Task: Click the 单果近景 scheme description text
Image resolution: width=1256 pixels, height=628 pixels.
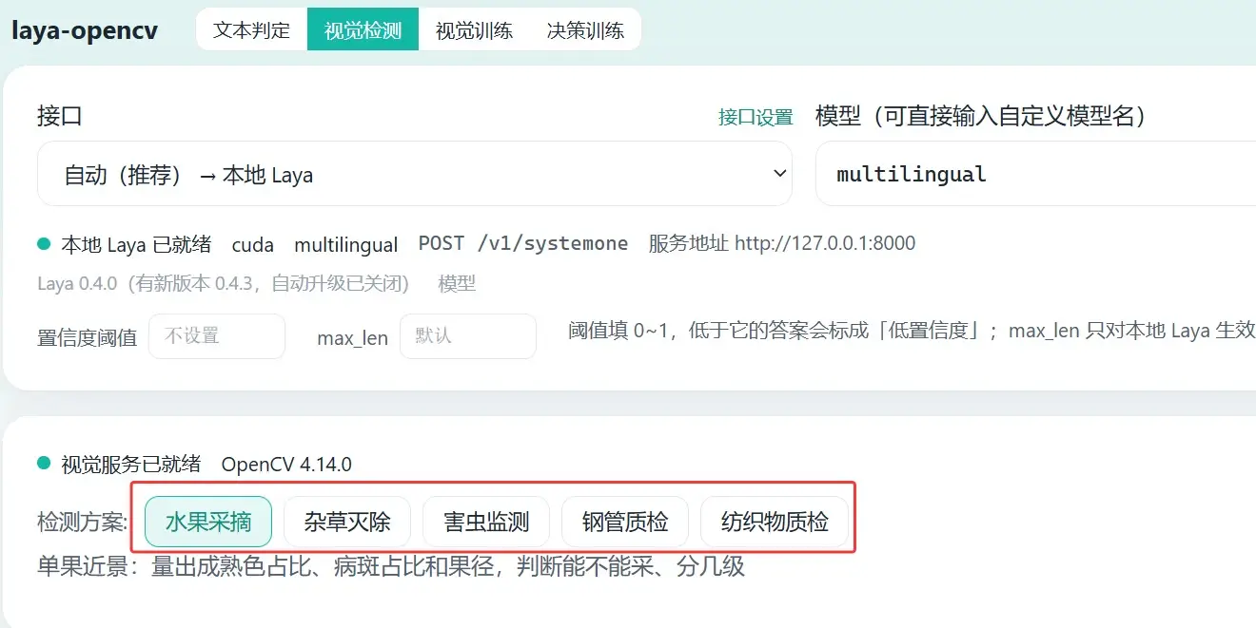Action: 391,568
